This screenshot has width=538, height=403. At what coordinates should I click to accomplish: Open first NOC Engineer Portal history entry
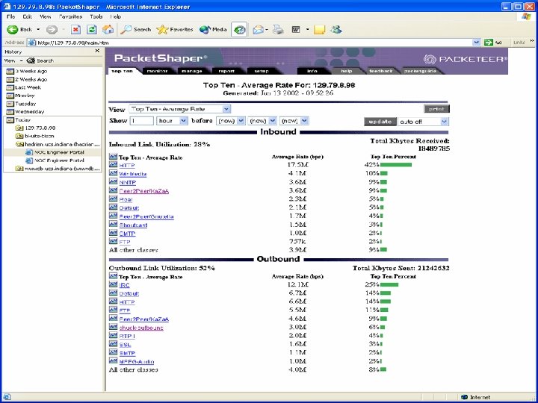click(x=55, y=152)
